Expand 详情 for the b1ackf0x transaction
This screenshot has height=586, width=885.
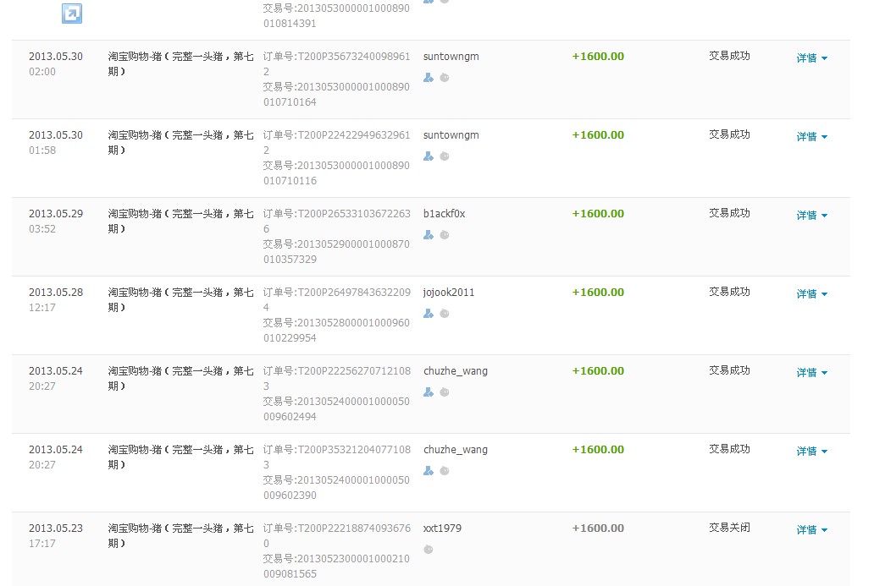[811, 216]
